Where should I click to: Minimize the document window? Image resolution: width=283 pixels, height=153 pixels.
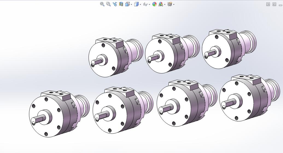pos(280,5)
